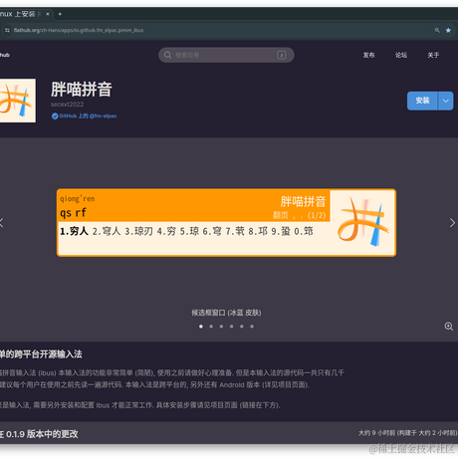The width and height of the screenshot is (458, 458).
Task: Open the 发布 menu item
Action: [368, 55]
